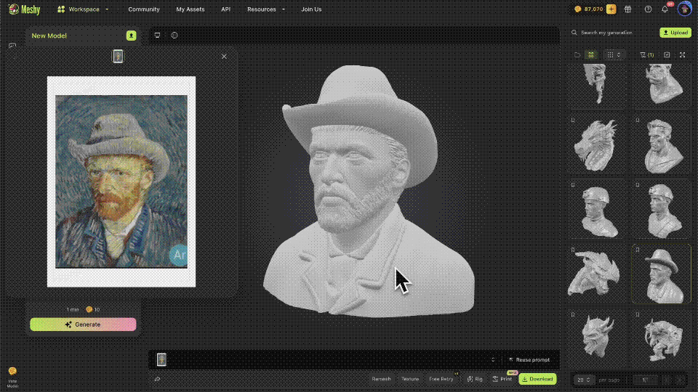Image resolution: width=698 pixels, height=392 pixels.
Task: Switch to the highlighted large grid view
Action: coord(591,54)
